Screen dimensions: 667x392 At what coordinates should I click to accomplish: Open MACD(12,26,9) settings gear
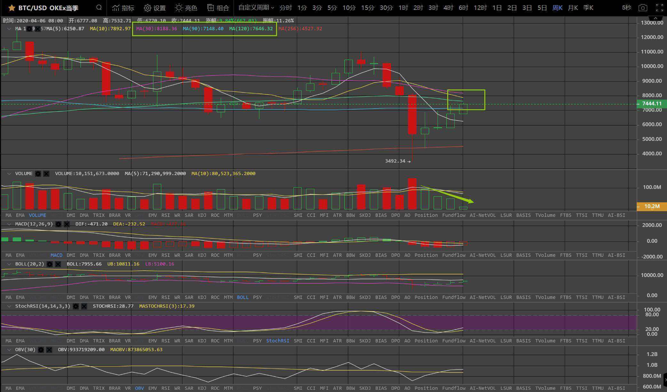coord(58,224)
